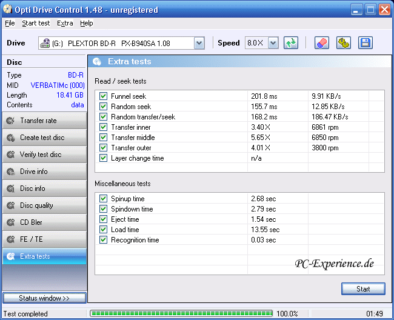Viewport: 394px width, 320px height.
Task: Open the Extra menu
Action: click(x=65, y=23)
